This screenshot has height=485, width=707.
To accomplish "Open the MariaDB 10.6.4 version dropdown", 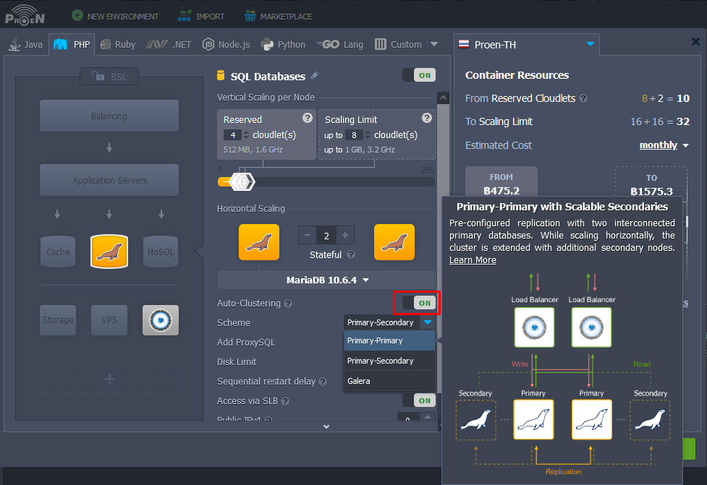I will [327, 280].
